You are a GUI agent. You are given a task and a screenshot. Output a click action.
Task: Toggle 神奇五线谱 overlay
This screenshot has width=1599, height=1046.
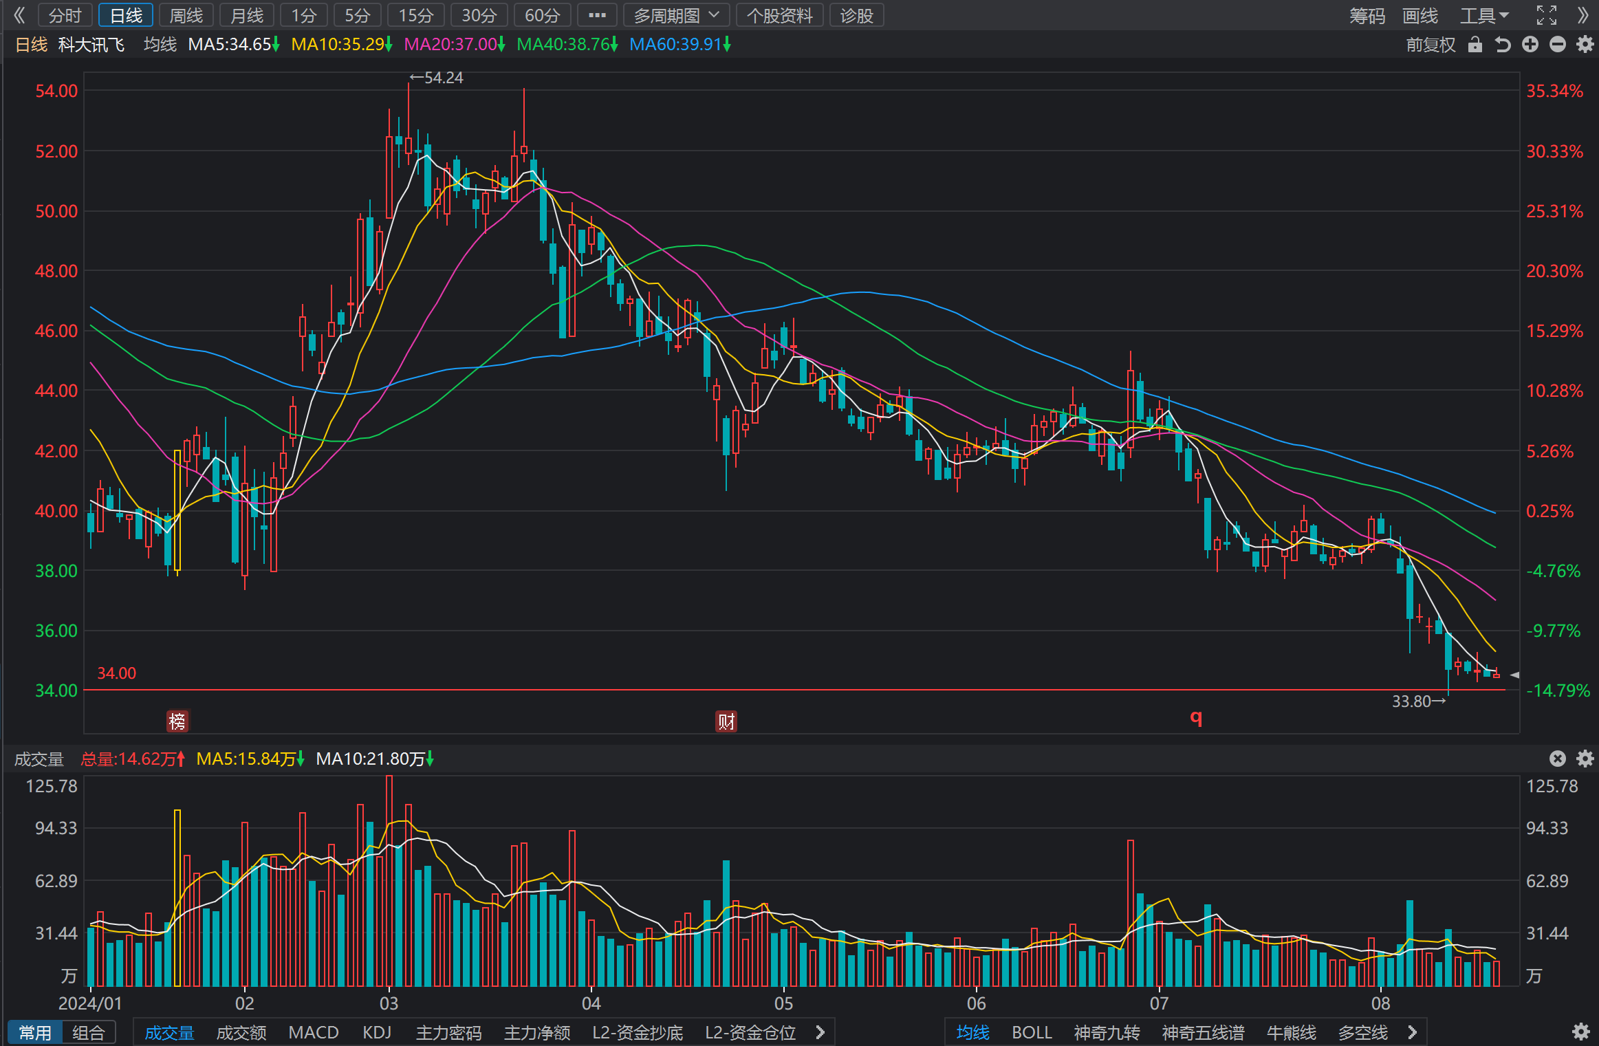click(1203, 1032)
